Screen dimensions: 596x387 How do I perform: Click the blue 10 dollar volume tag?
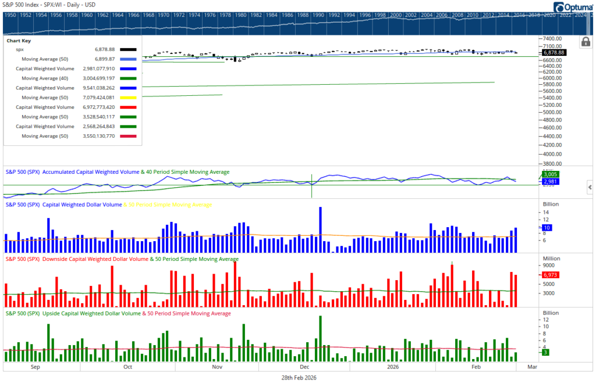(547, 228)
